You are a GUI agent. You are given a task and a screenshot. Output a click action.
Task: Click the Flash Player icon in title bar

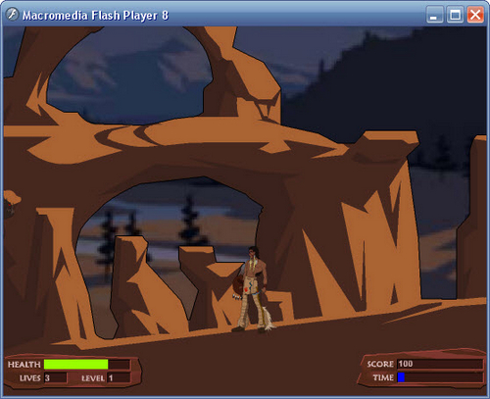tap(12, 15)
